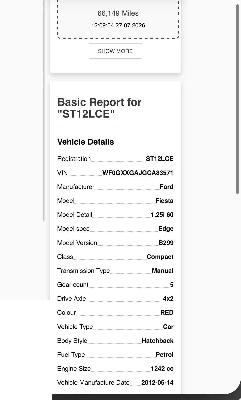Viewport: 241px width, 400px height.
Task: Click the page scrollbar on the right
Action: click(237, 99)
